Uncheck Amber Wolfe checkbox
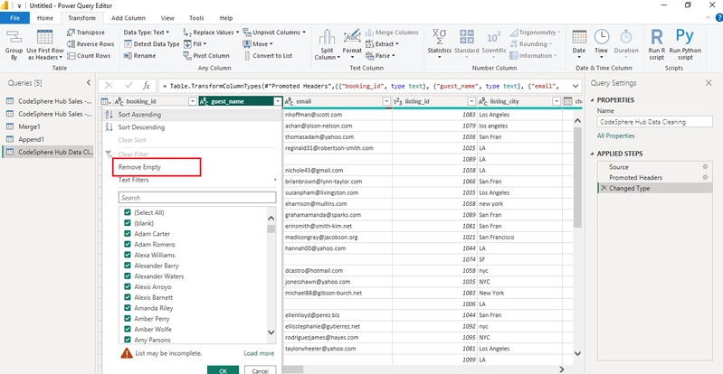Viewport: 723px width, 374px height. point(128,329)
